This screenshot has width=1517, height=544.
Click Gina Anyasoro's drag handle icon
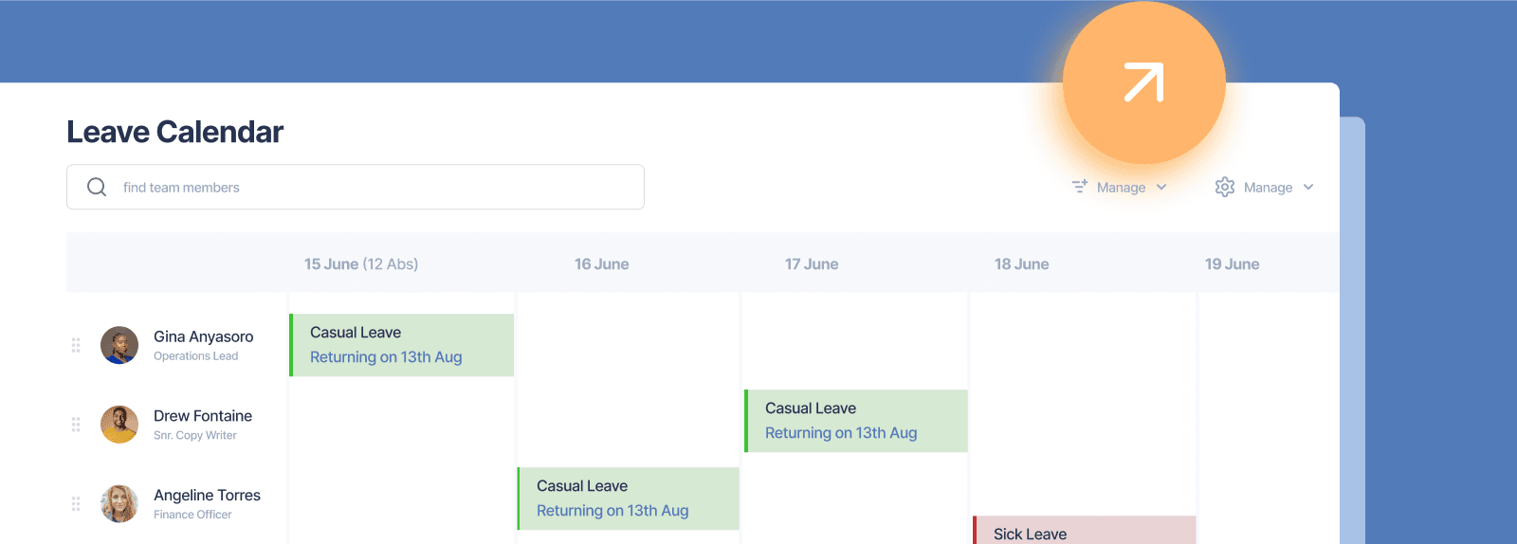(76, 345)
